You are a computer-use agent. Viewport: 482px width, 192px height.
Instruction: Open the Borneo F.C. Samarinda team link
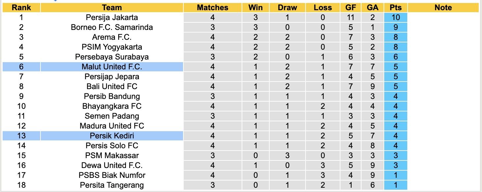click(112, 27)
